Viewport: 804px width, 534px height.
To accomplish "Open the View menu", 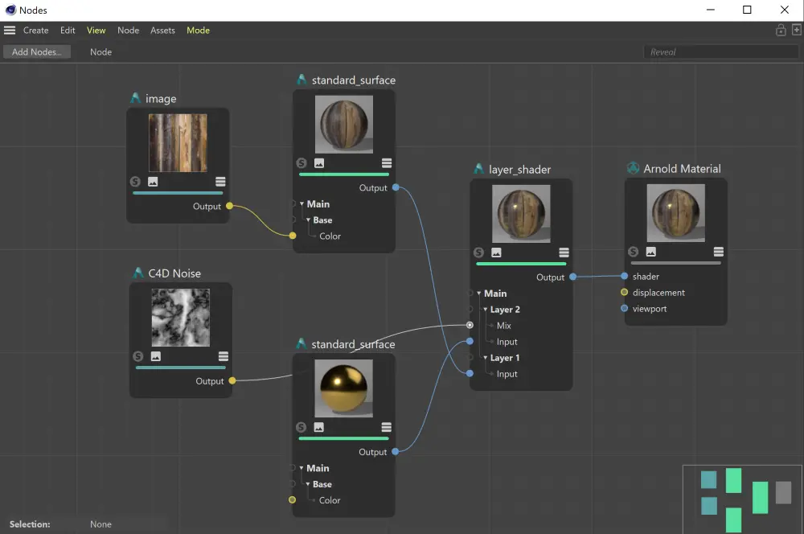I will tap(96, 30).
